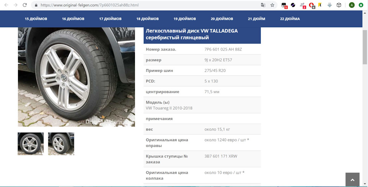Click the размер row label
Screen dimensions: 368x187
(x=153, y=60)
